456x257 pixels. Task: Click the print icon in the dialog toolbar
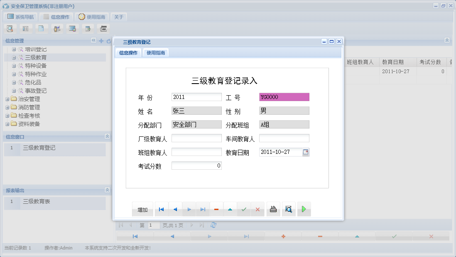[273, 209]
